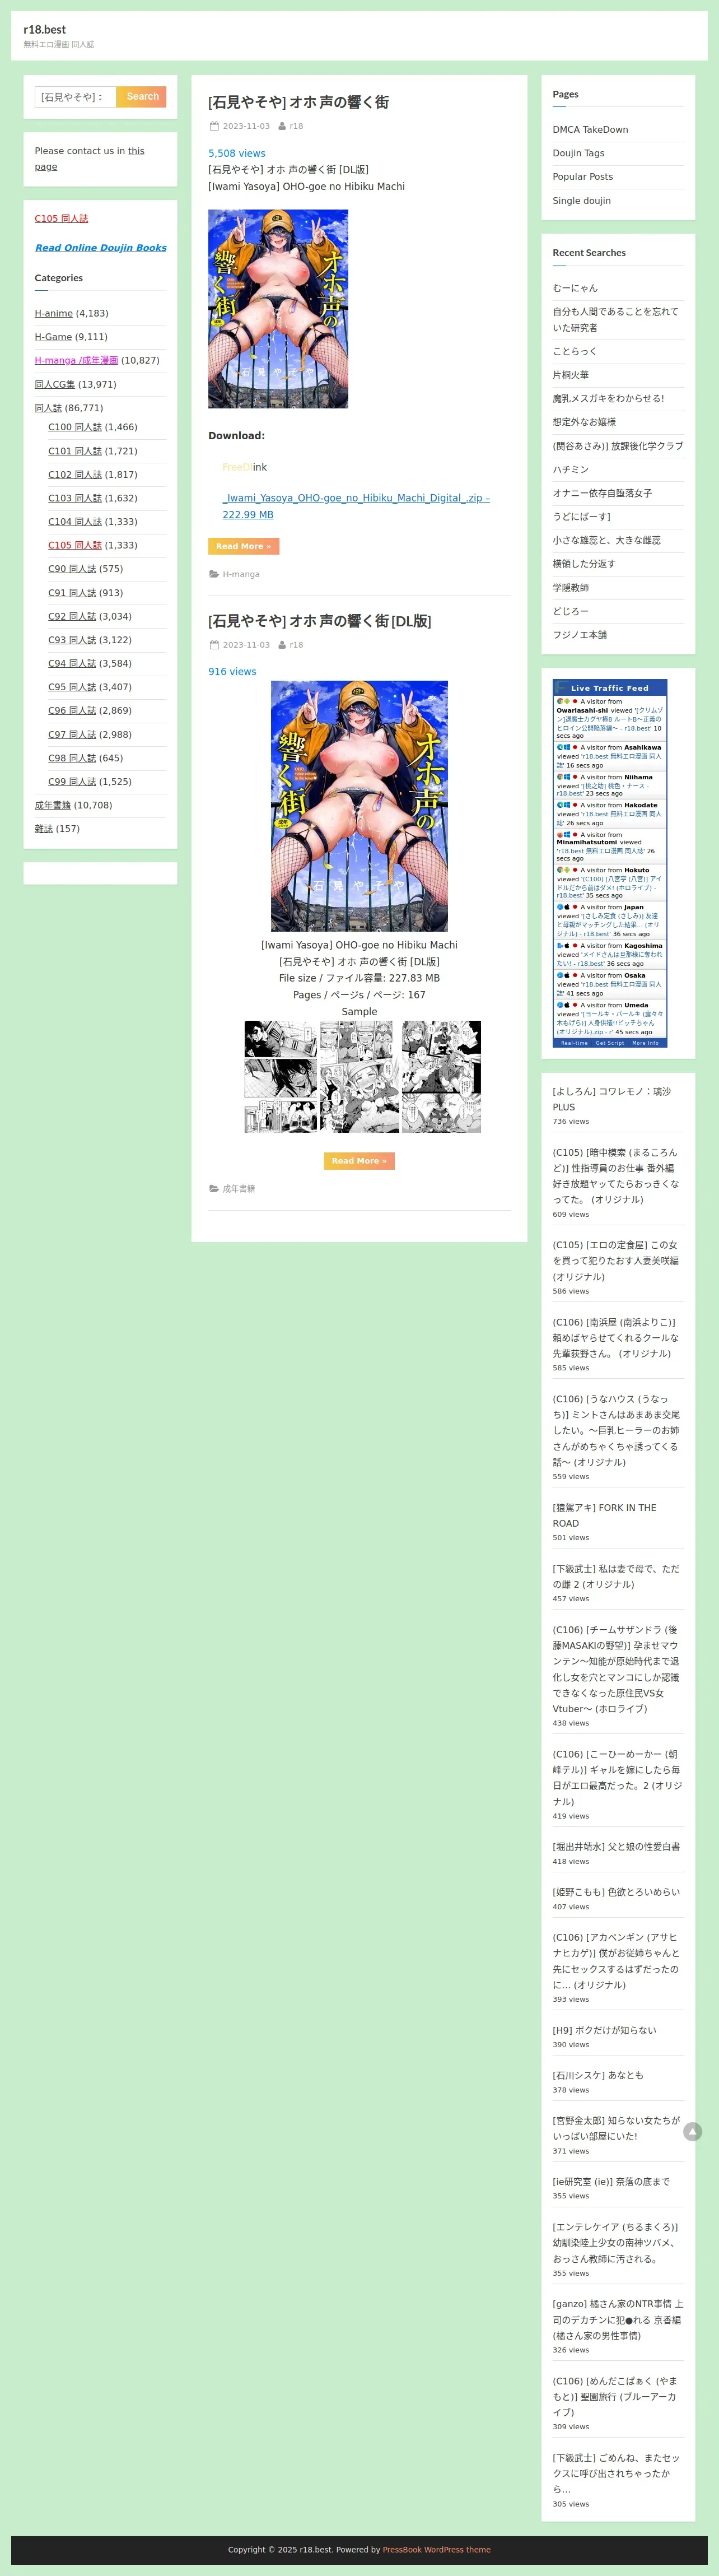
Task: Open the first post's 2023-11-03 date link
Action: 246,126
